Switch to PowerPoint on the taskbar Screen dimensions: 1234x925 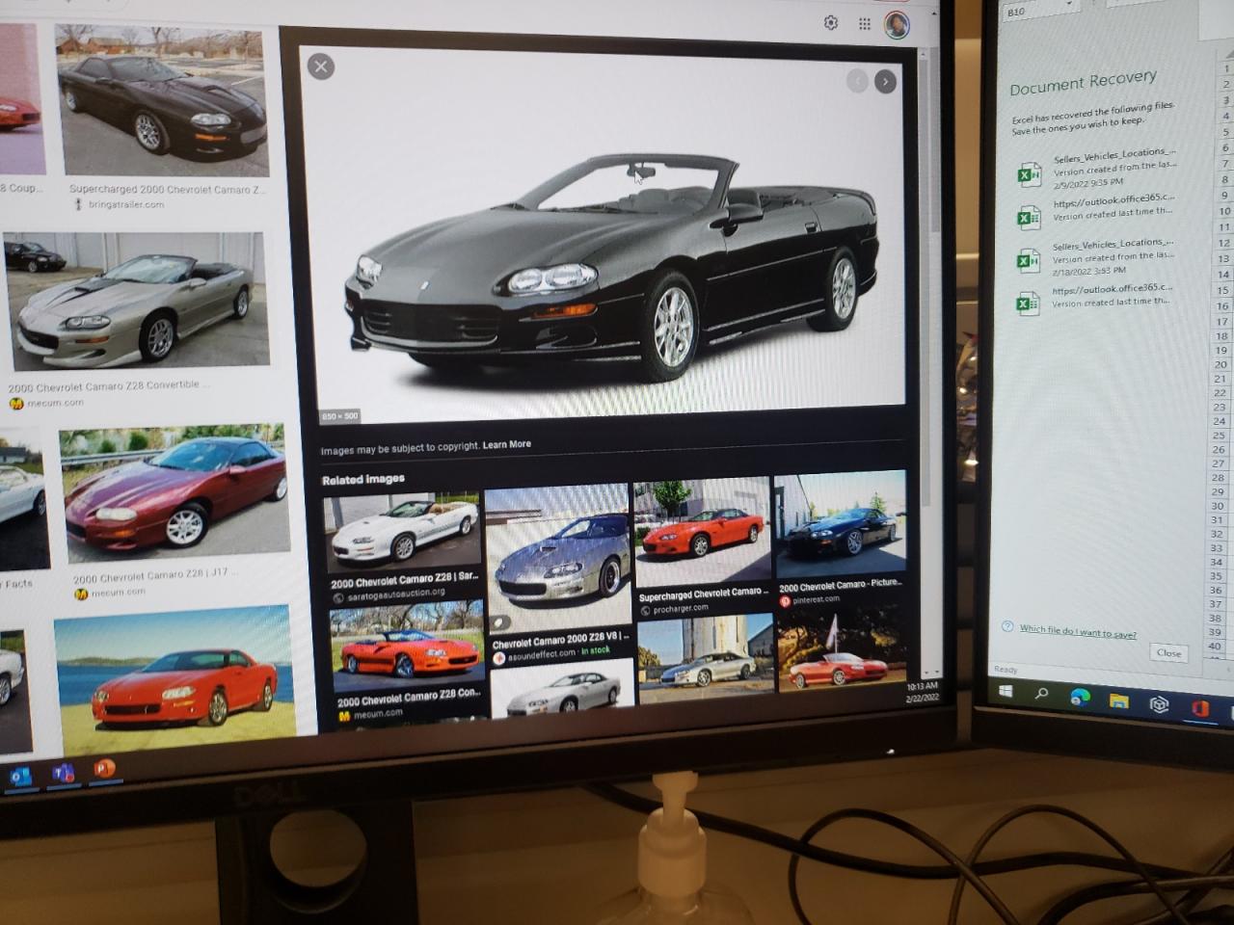[x=104, y=769]
